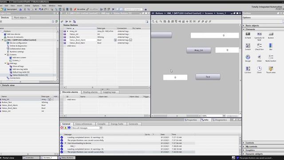The height and width of the screenshot is (160, 284).
Task: Click the first icon in the Status Buttons tag table toolbar
Action: (x=62, y=22)
